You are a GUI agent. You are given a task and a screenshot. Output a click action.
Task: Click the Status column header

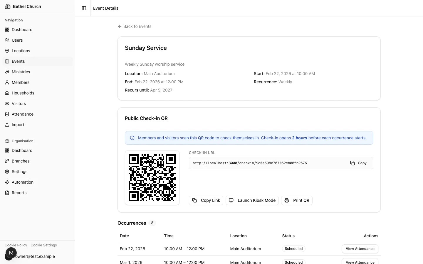pyautogui.click(x=288, y=236)
